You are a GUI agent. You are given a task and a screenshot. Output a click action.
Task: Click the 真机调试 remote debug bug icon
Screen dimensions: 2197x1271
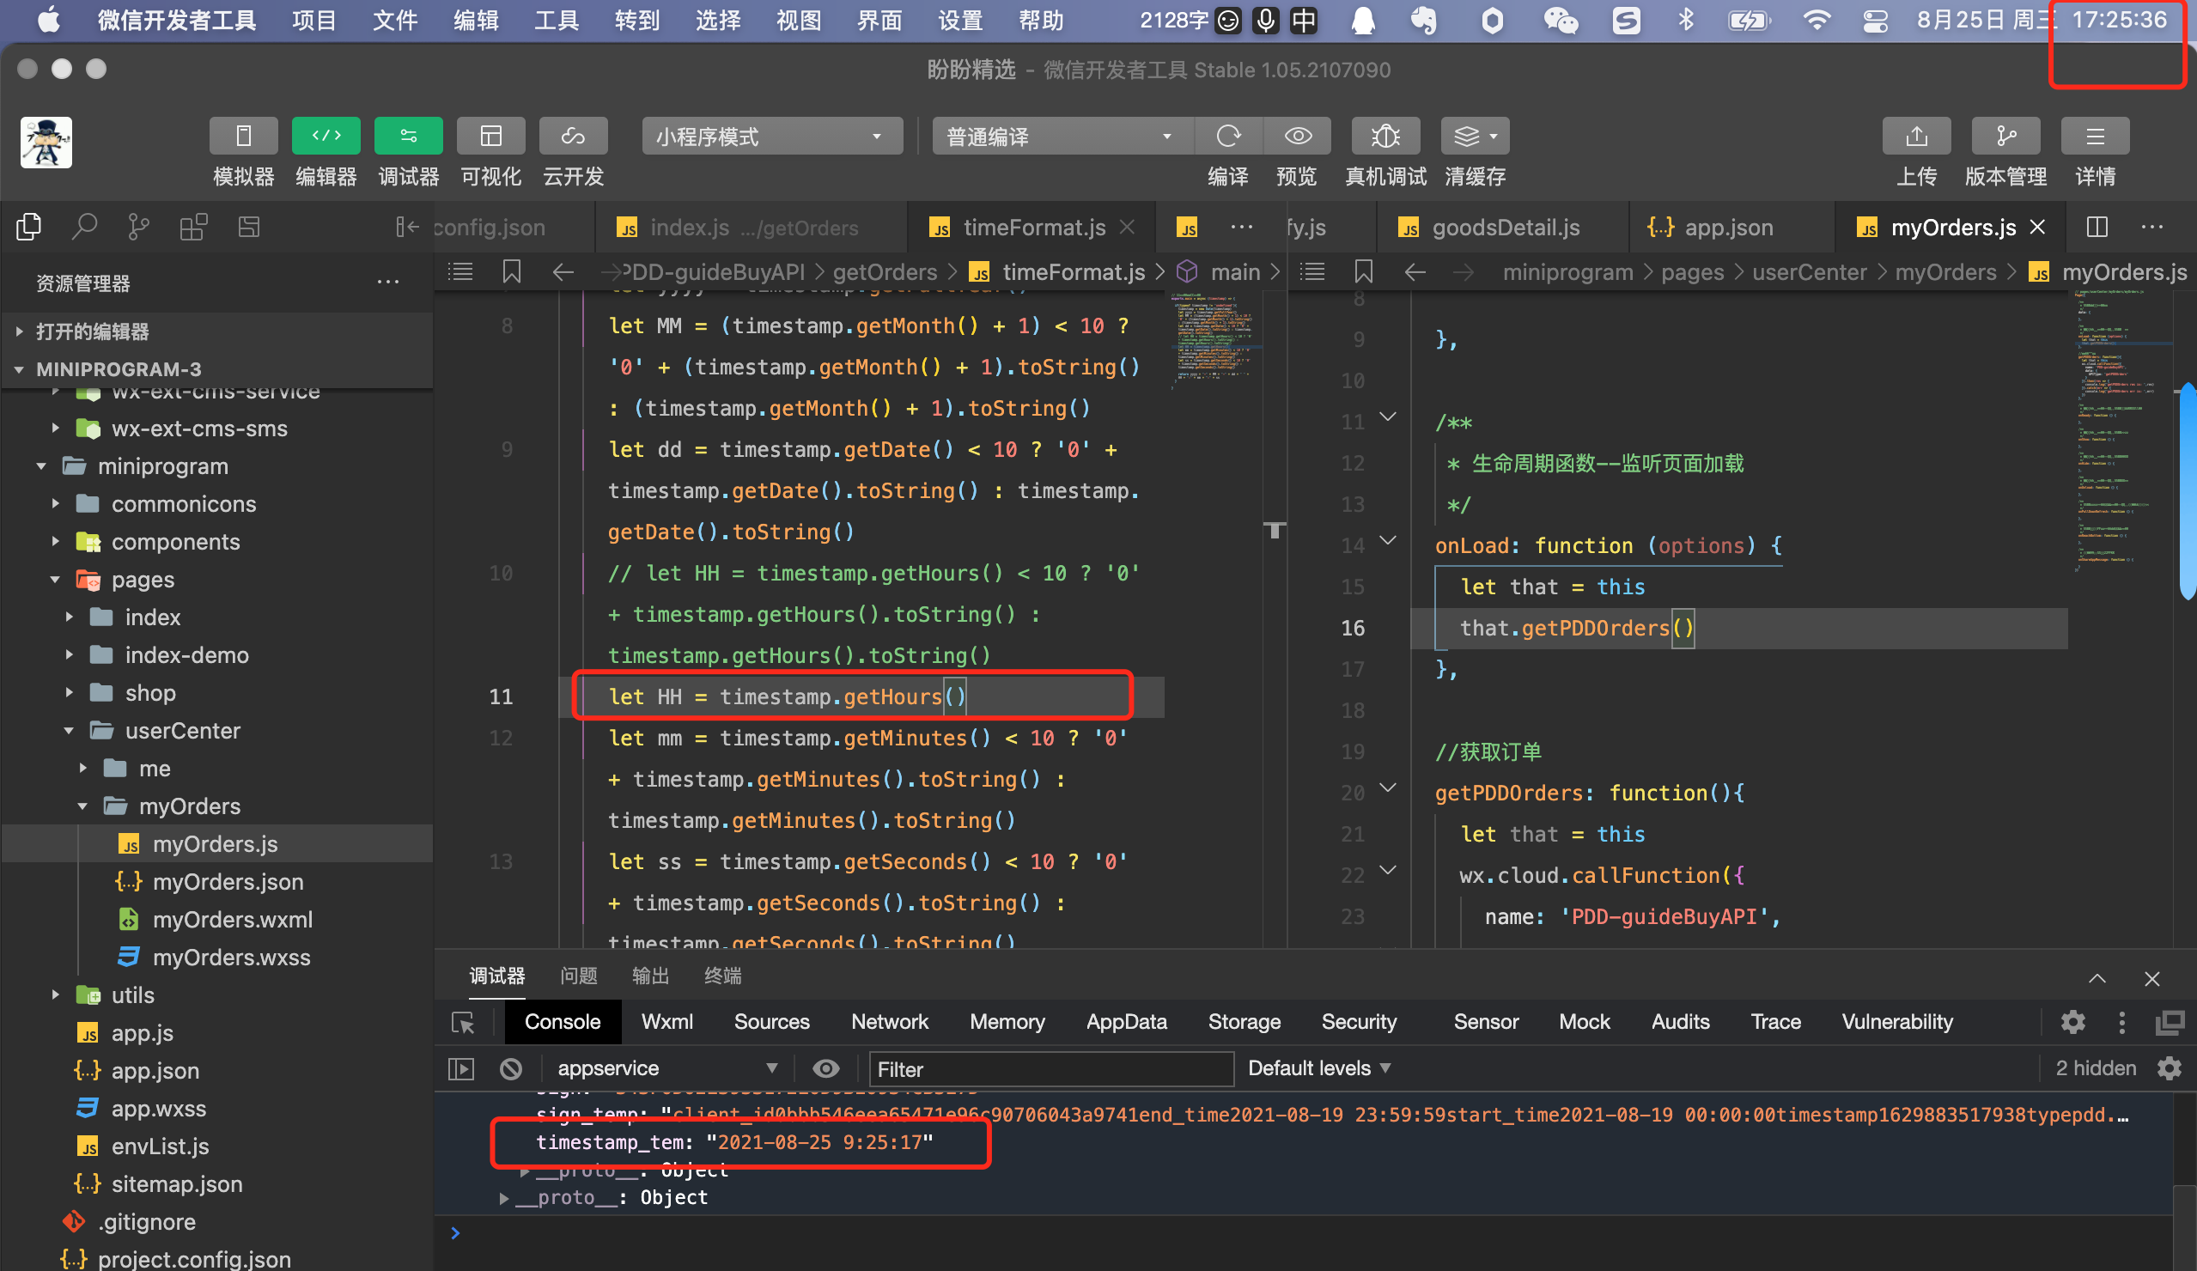1385,136
